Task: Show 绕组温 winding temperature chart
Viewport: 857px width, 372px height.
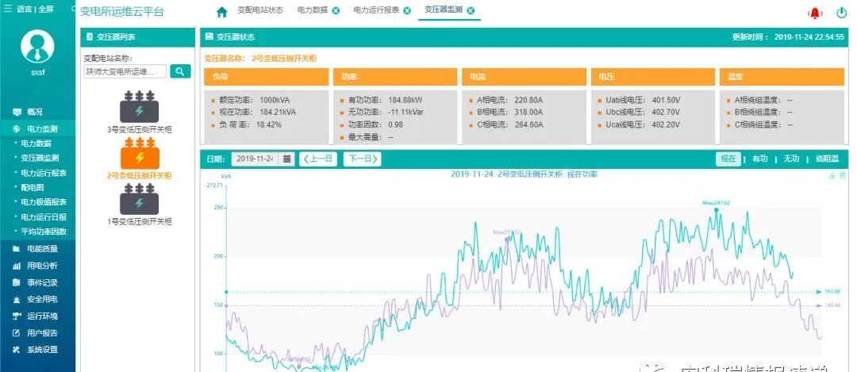Action: (x=826, y=159)
